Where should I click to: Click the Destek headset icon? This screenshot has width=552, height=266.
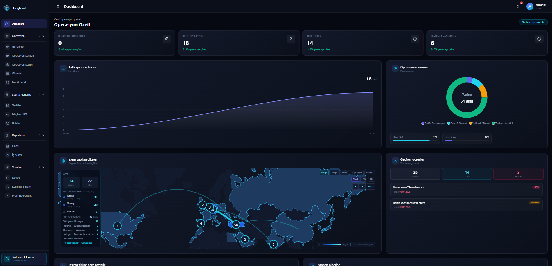(8, 178)
